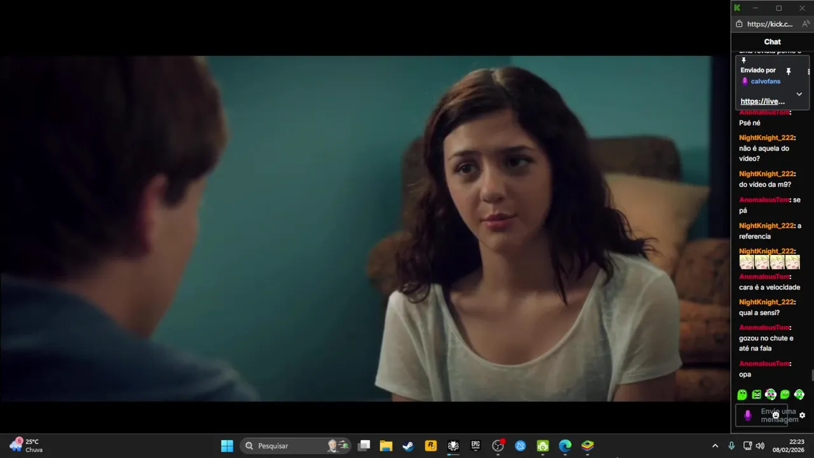Open Microsoft Edge from the taskbar
Viewport: 814px width, 458px height.
pyautogui.click(x=565, y=446)
